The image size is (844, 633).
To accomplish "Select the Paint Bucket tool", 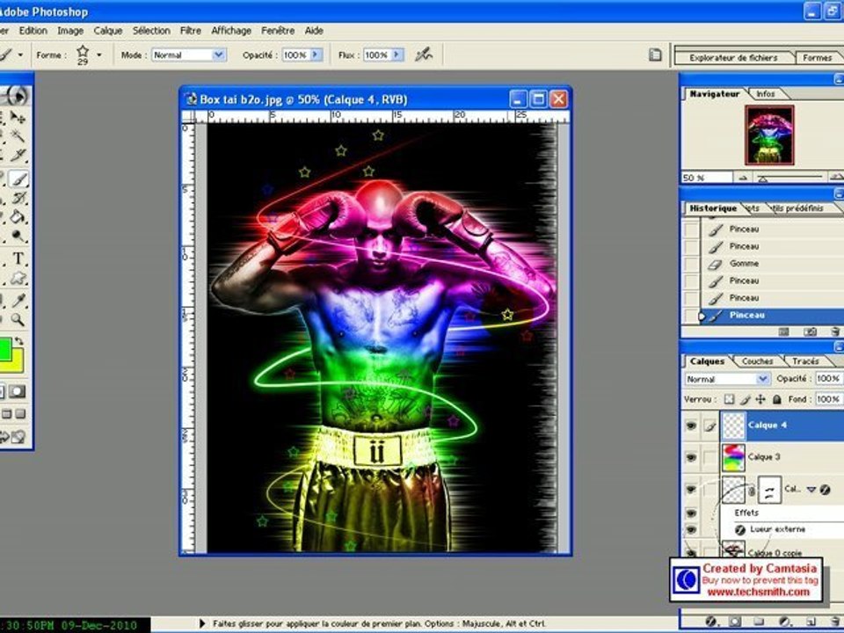I will 18,216.
